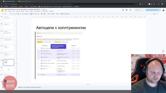Screen dimensions: 166x93
Task: Open the side panel toggle icon
Action: 163,51
